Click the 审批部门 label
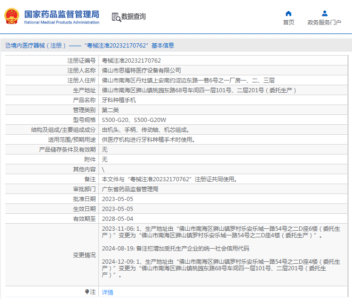This screenshot has height=299, width=352. (84, 189)
